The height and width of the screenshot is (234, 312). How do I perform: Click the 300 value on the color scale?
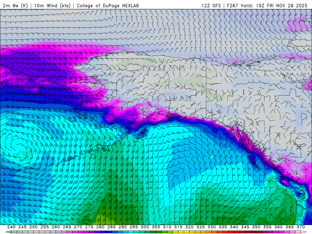tap(145, 227)
